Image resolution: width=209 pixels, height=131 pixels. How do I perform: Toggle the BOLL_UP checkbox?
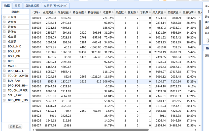(x=4, y=51)
